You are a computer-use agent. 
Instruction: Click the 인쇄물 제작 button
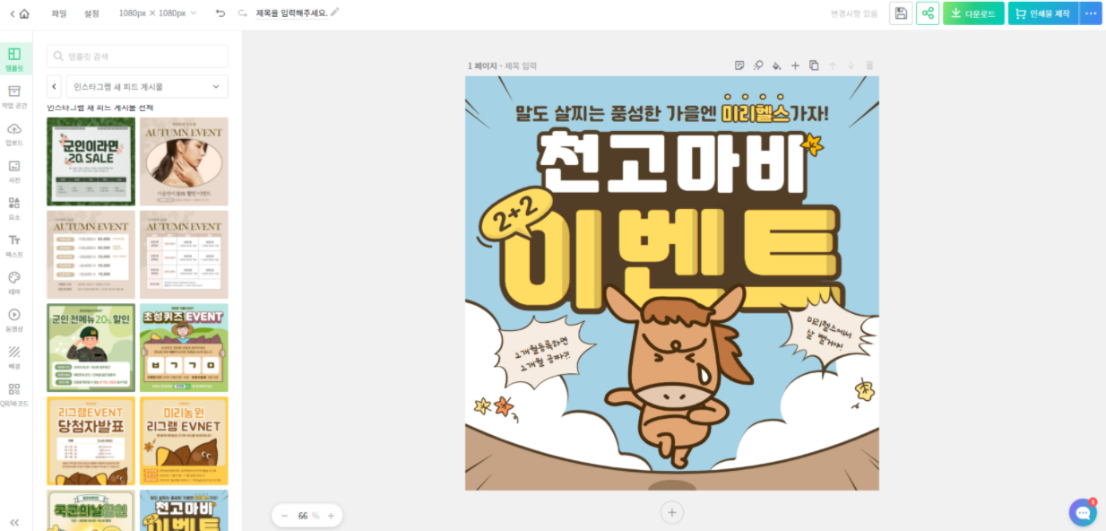point(1043,13)
